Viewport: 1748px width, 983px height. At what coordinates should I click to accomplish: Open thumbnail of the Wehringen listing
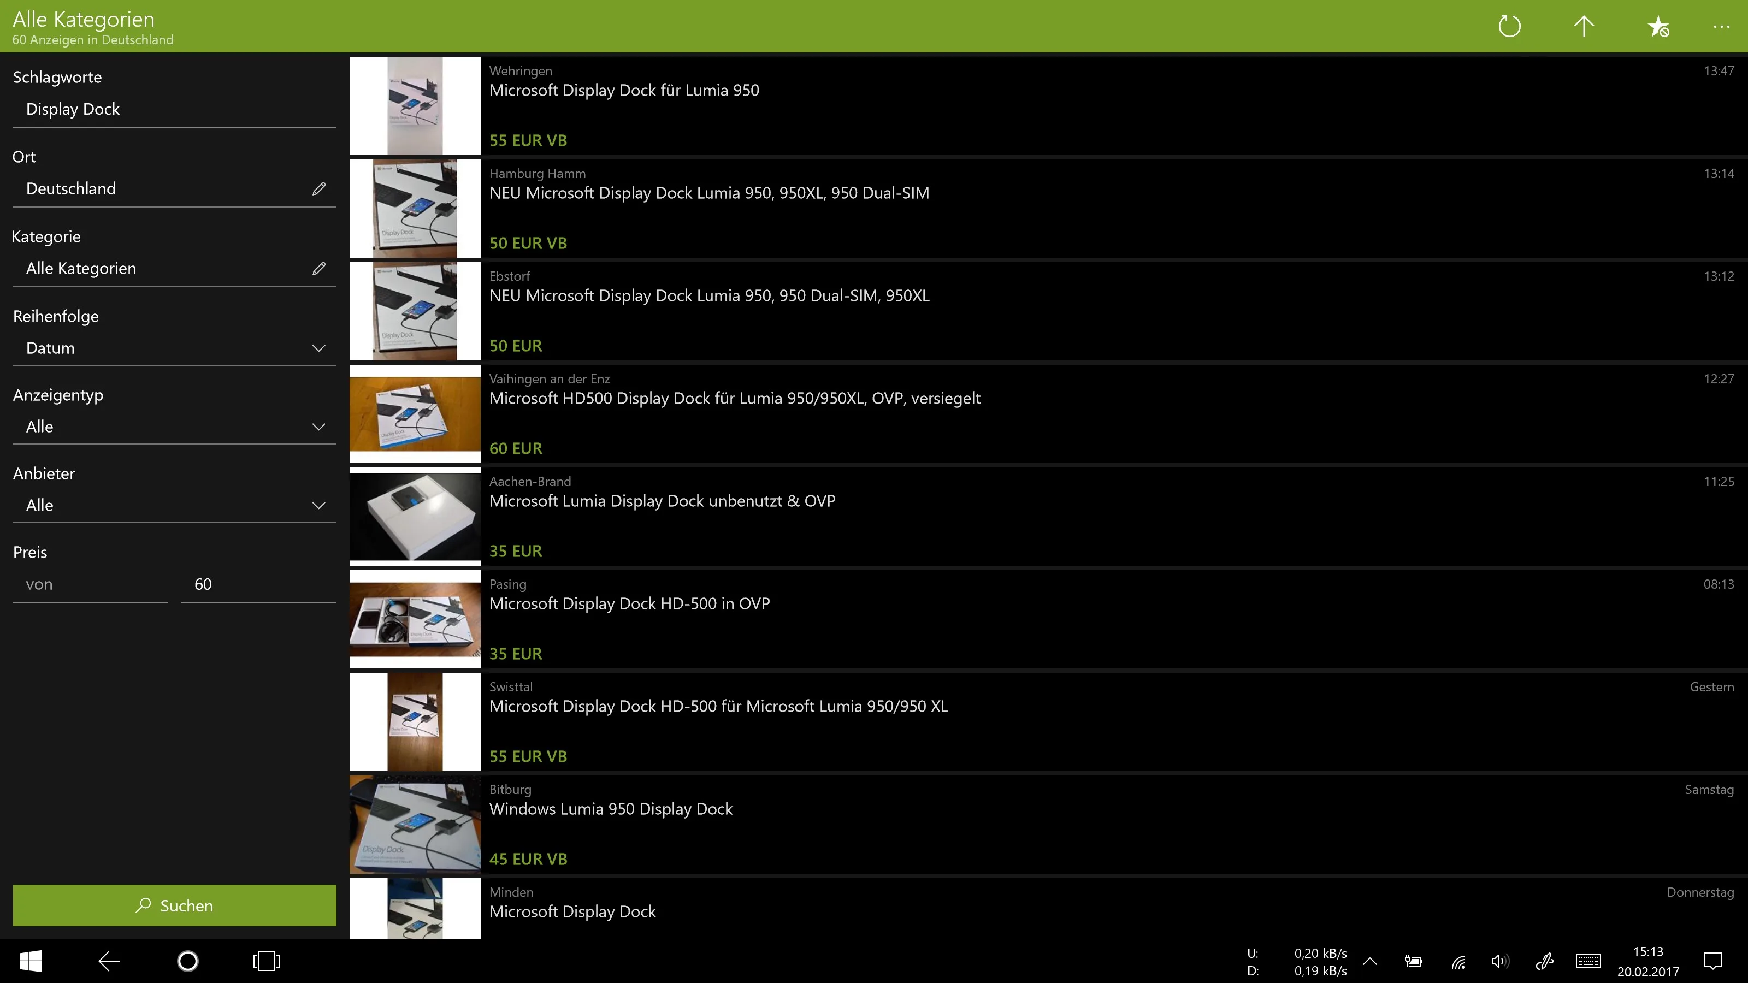point(415,106)
